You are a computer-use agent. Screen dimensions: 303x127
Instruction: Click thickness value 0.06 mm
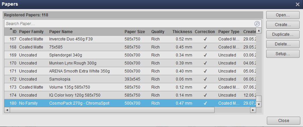click(x=184, y=79)
